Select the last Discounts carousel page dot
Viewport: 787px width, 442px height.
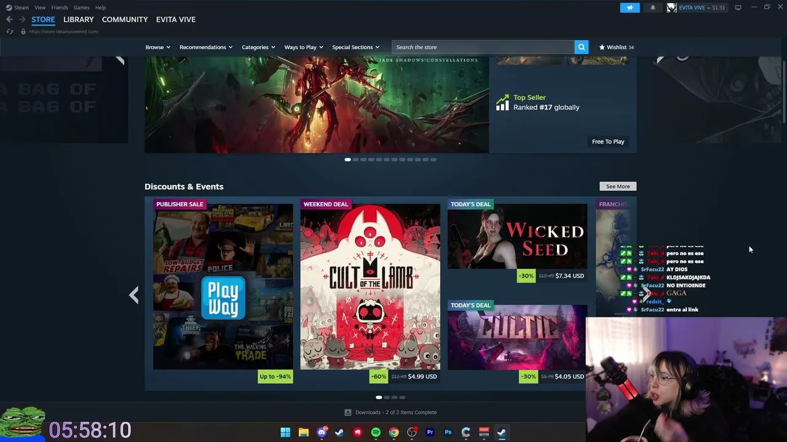click(402, 398)
